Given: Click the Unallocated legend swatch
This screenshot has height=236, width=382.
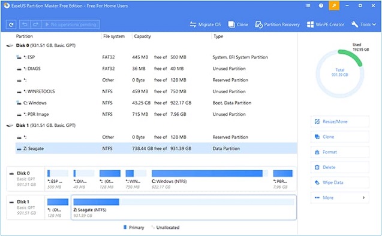Looking at the screenshot, I should 153,227.
